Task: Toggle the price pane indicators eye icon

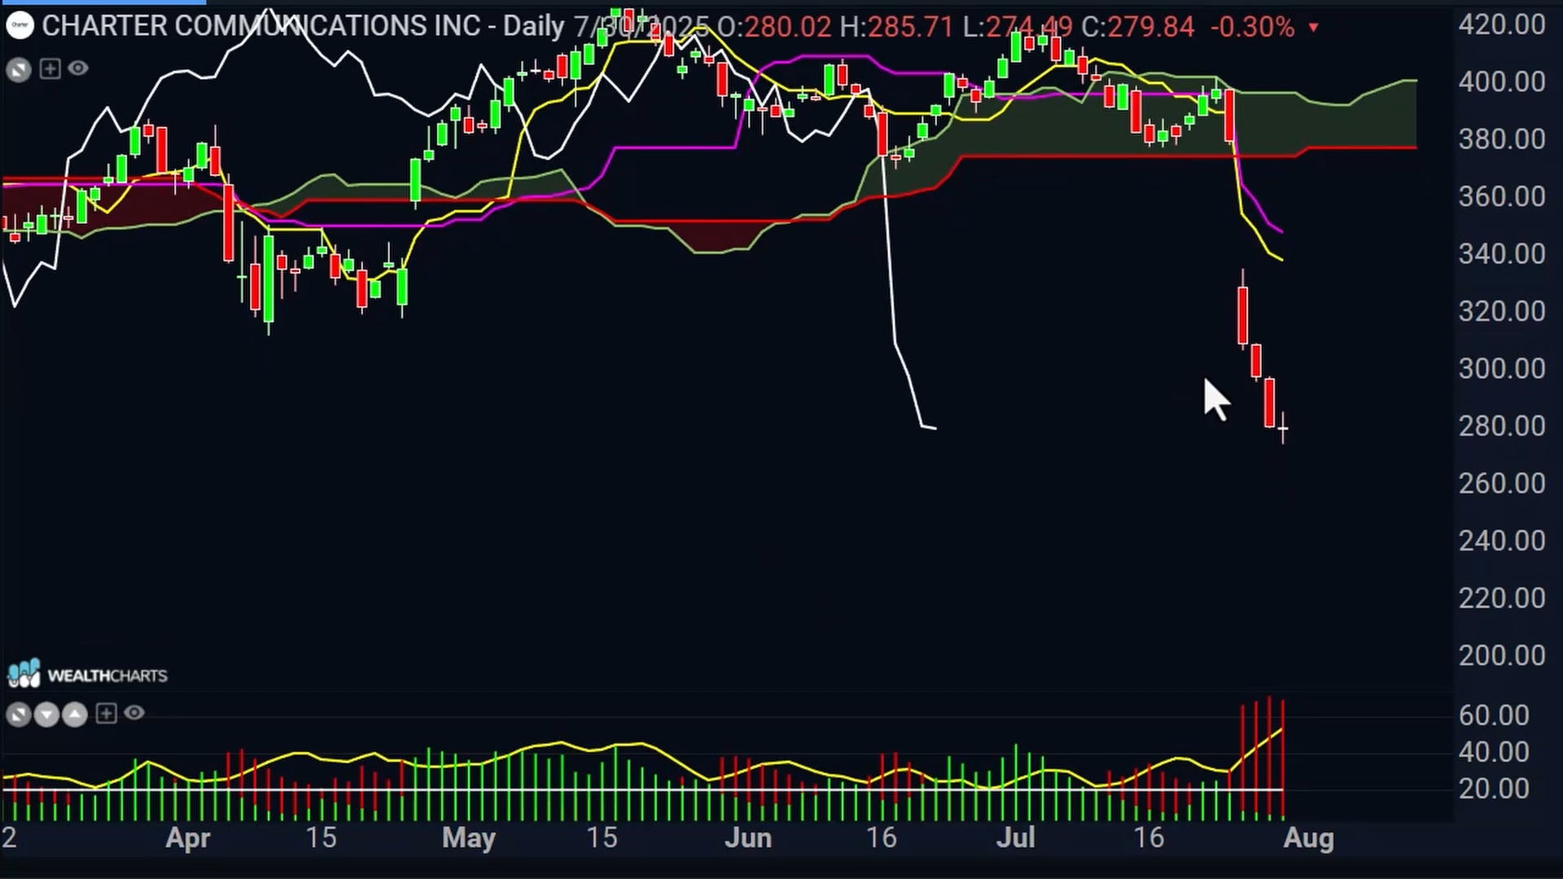Action: point(78,68)
